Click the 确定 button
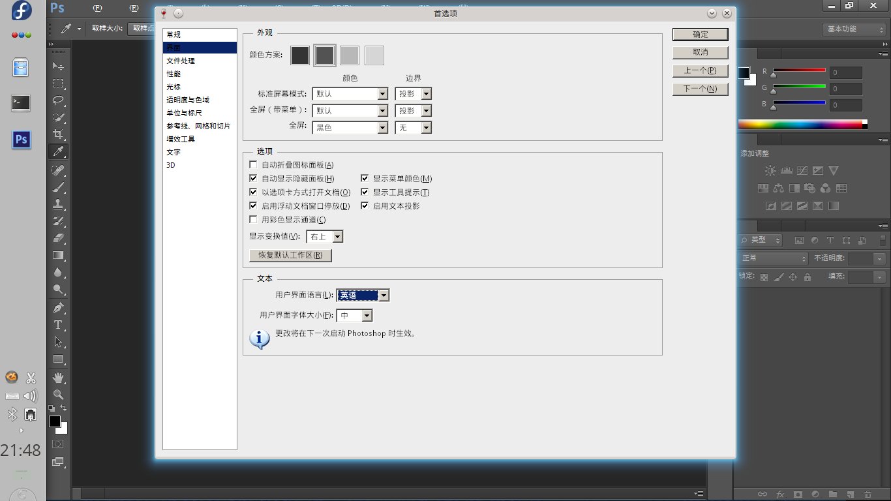Viewport: 891px width, 501px height. pos(701,35)
